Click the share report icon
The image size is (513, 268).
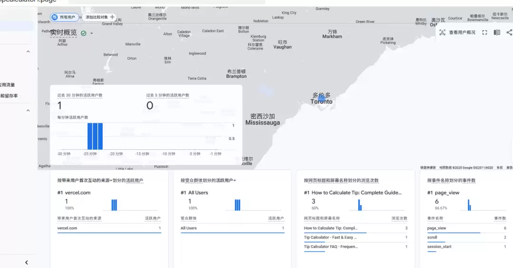tap(509, 32)
